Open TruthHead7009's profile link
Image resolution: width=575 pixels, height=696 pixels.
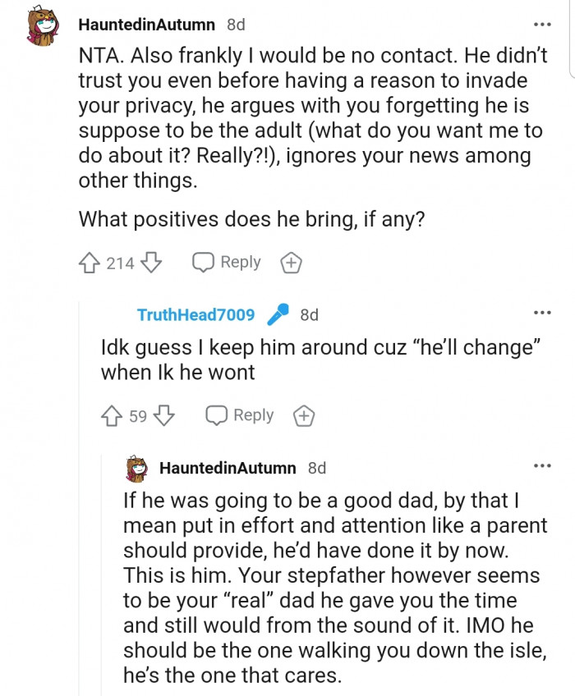coord(195,315)
